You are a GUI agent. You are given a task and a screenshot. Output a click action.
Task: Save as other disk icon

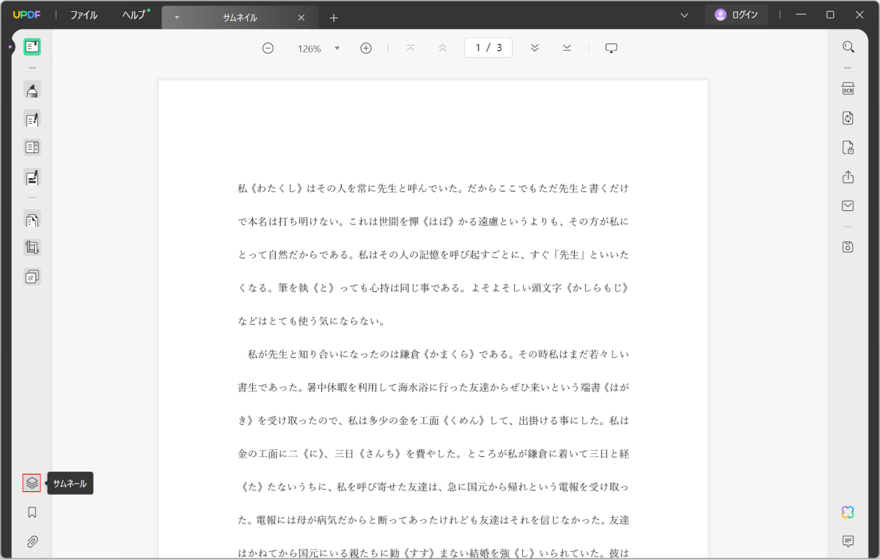(848, 247)
